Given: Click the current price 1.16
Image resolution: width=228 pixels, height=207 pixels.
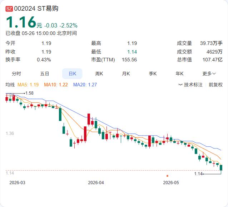Looking at the screenshot, I should pyautogui.click(x=21, y=22).
